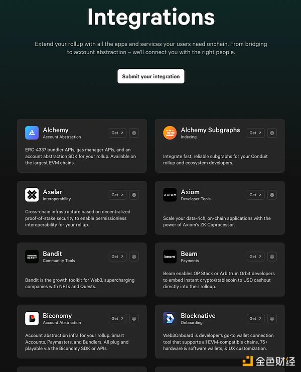
Task: Visit Blocknative website via globe icon
Action: click(272, 319)
